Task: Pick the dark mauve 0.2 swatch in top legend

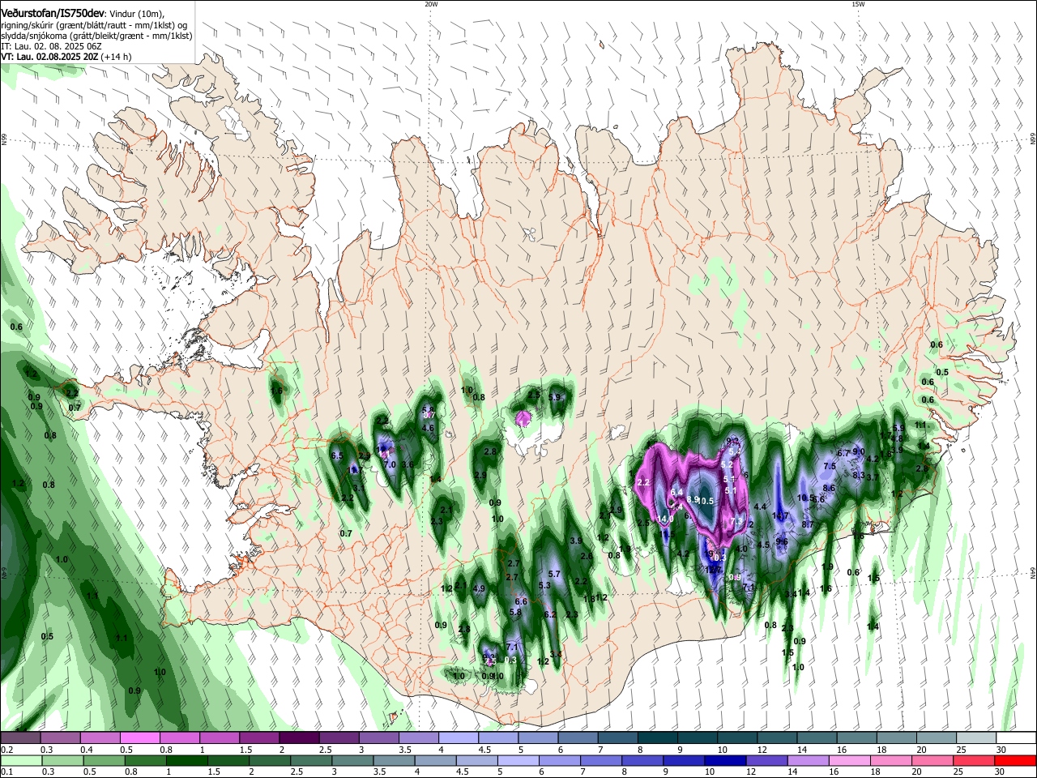Action: (x=20, y=738)
